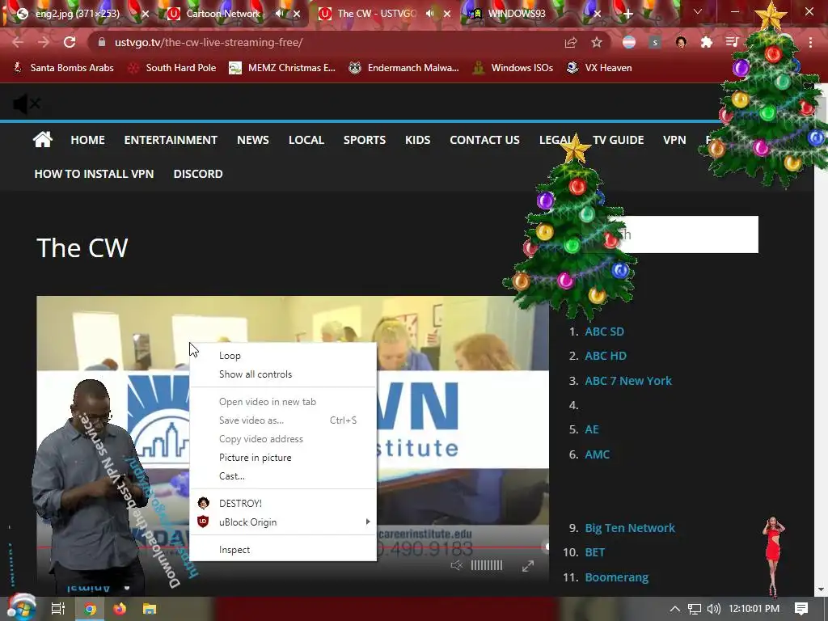Click the browser forward arrow
The image size is (828, 621).
click(44, 42)
